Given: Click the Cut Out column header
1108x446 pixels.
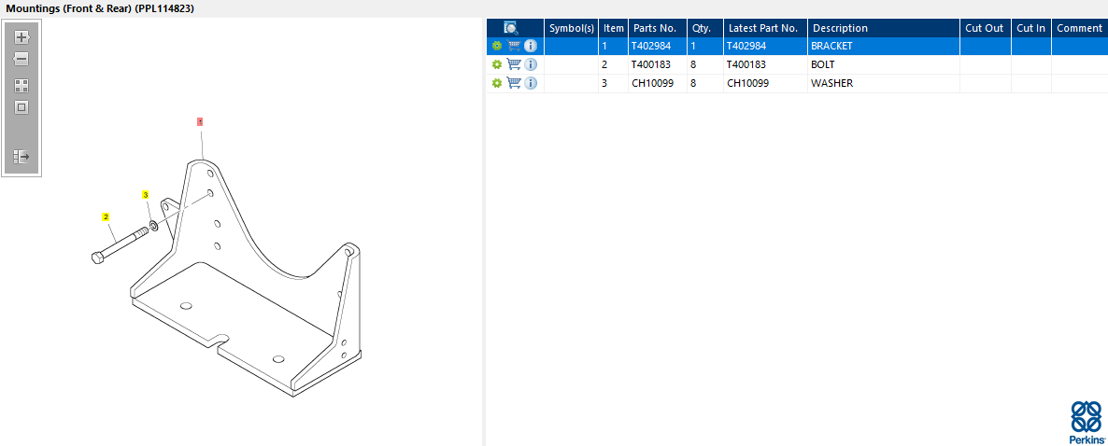Looking at the screenshot, I should [x=985, y=28].
